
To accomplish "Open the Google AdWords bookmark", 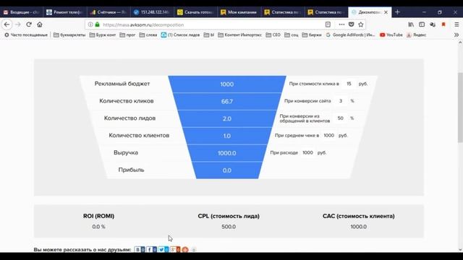I will pyautogui.click(x=350, y=35).
